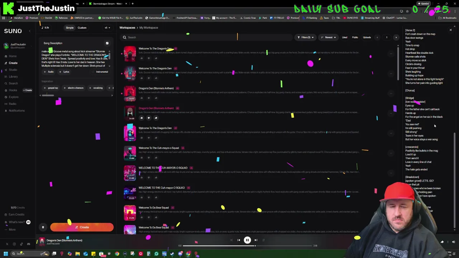This screenshot has height=258, width=459.
Task: Add the vocalizing inspiration tag
Action: pos(96,88)
